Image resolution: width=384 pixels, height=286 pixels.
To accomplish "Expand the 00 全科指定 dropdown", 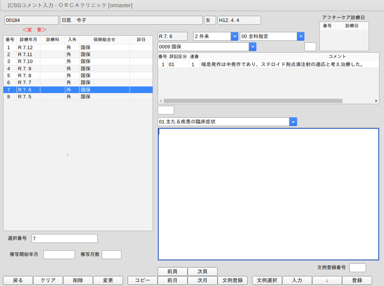I will click(300, 36).
